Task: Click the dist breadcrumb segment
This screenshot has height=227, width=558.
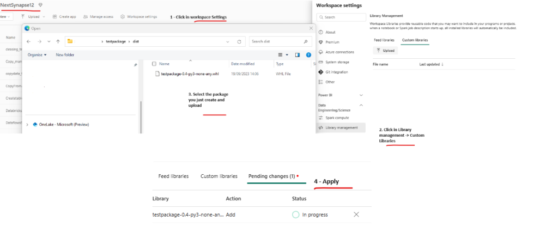Action: pos(136,41)
